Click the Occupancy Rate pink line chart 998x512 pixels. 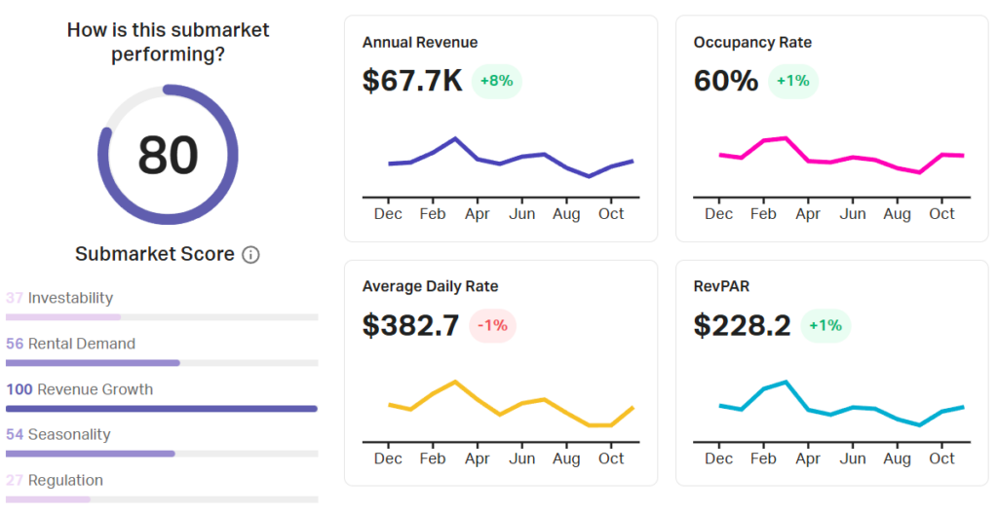[841, 156]
